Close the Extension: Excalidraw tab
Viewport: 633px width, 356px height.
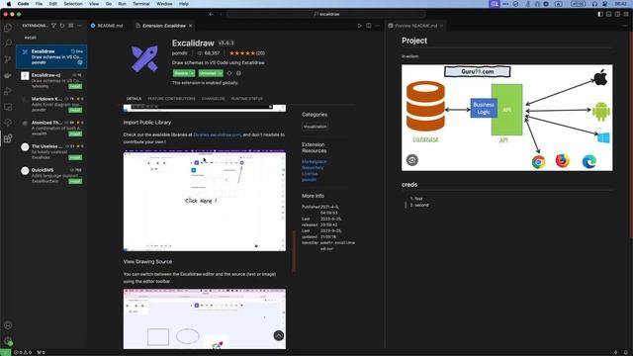(191, 26)
